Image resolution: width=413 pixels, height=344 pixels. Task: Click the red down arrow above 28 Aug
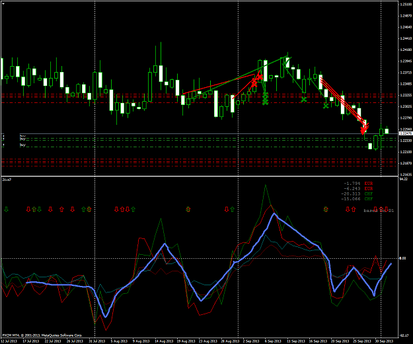coord(227,209)
